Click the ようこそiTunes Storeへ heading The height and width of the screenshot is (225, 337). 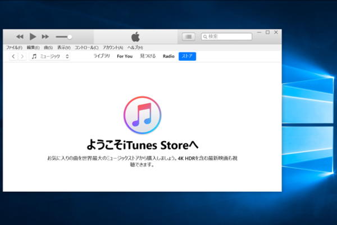[x=142, y=145]
